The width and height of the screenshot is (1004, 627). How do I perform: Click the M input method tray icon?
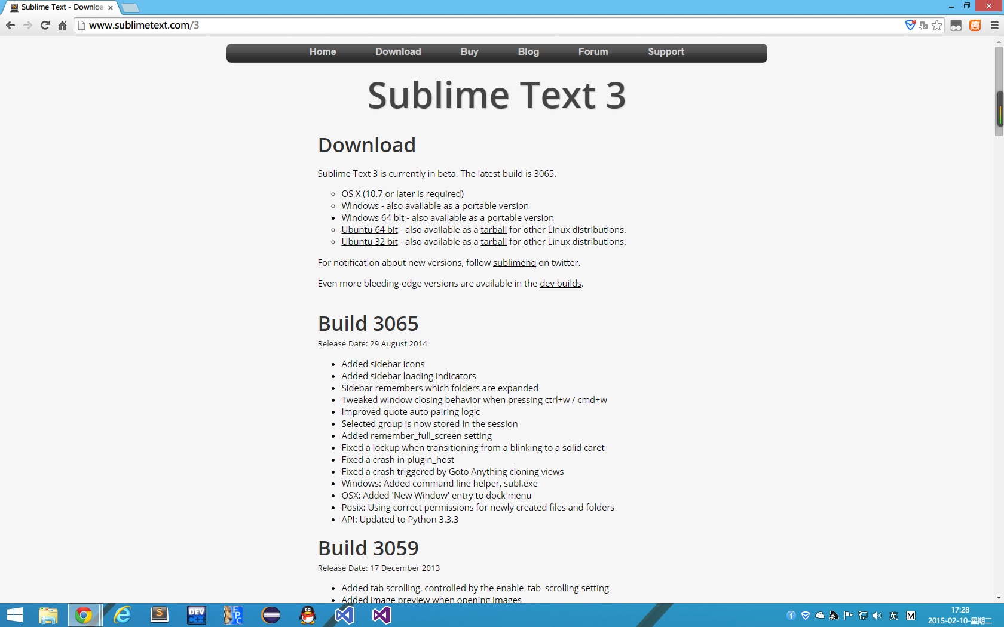click(911, 616)
